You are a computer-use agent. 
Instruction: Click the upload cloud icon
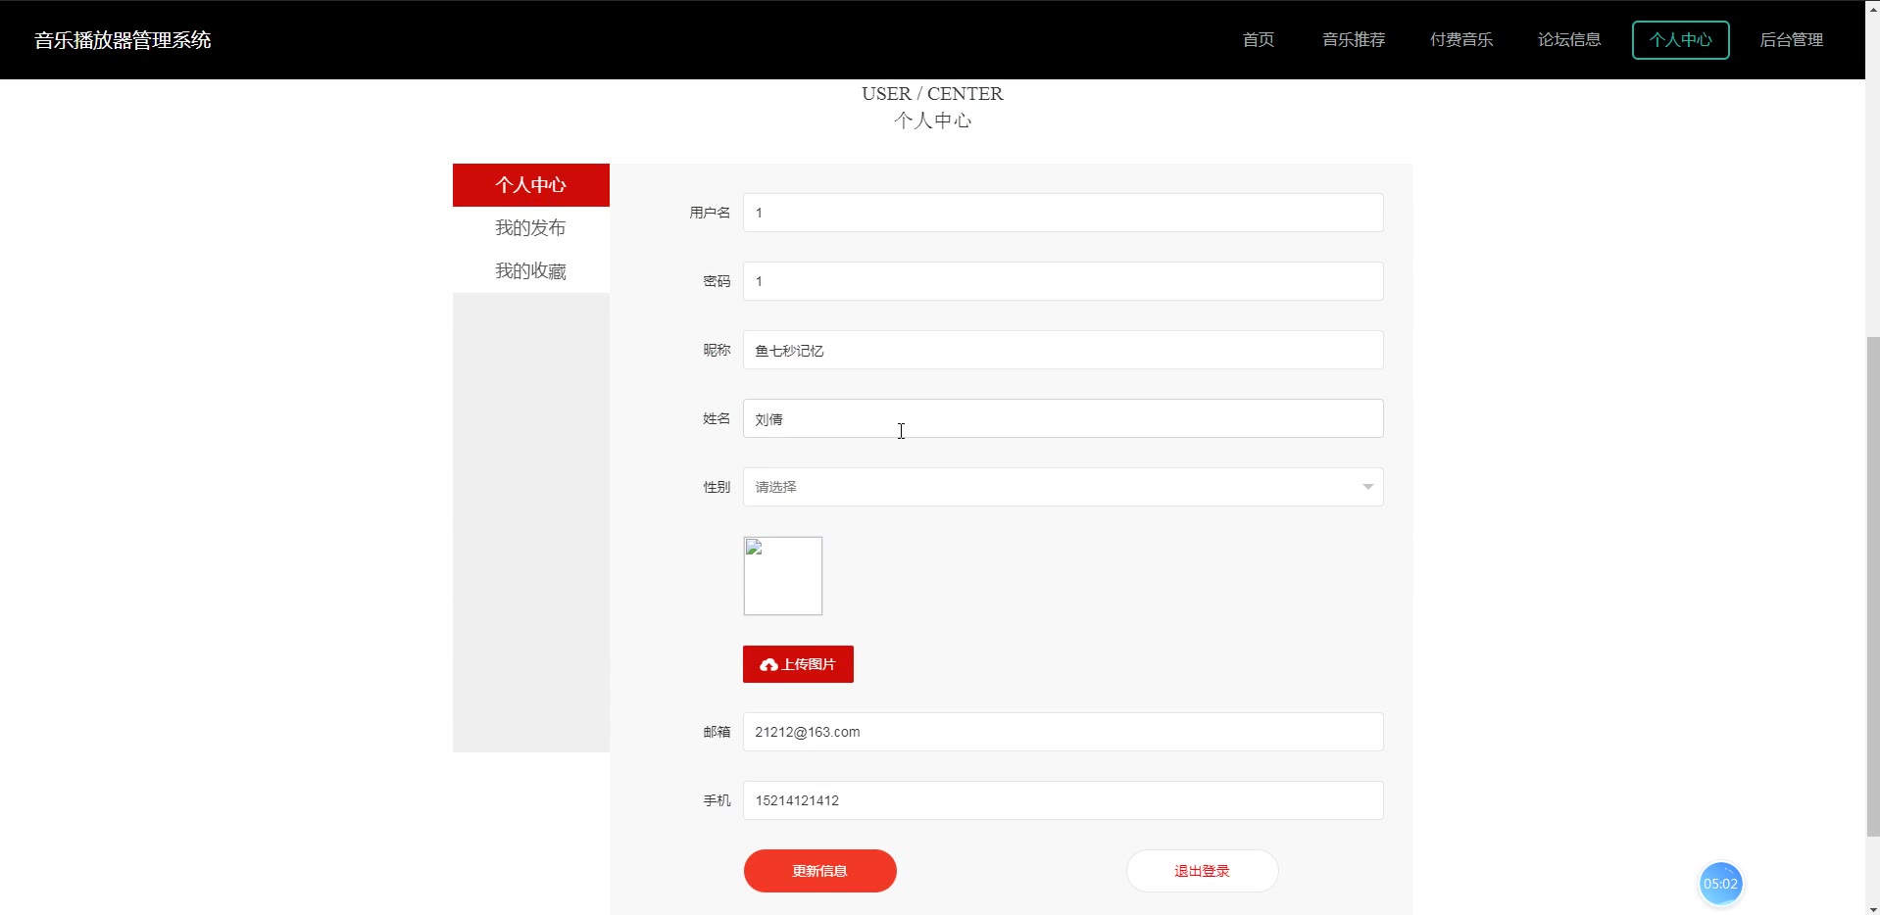(768, 664)
